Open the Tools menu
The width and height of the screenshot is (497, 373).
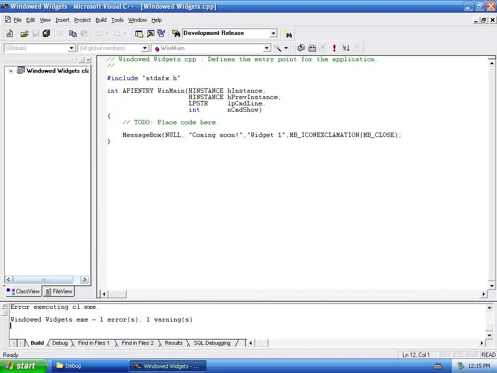click(x=117, y=20)
